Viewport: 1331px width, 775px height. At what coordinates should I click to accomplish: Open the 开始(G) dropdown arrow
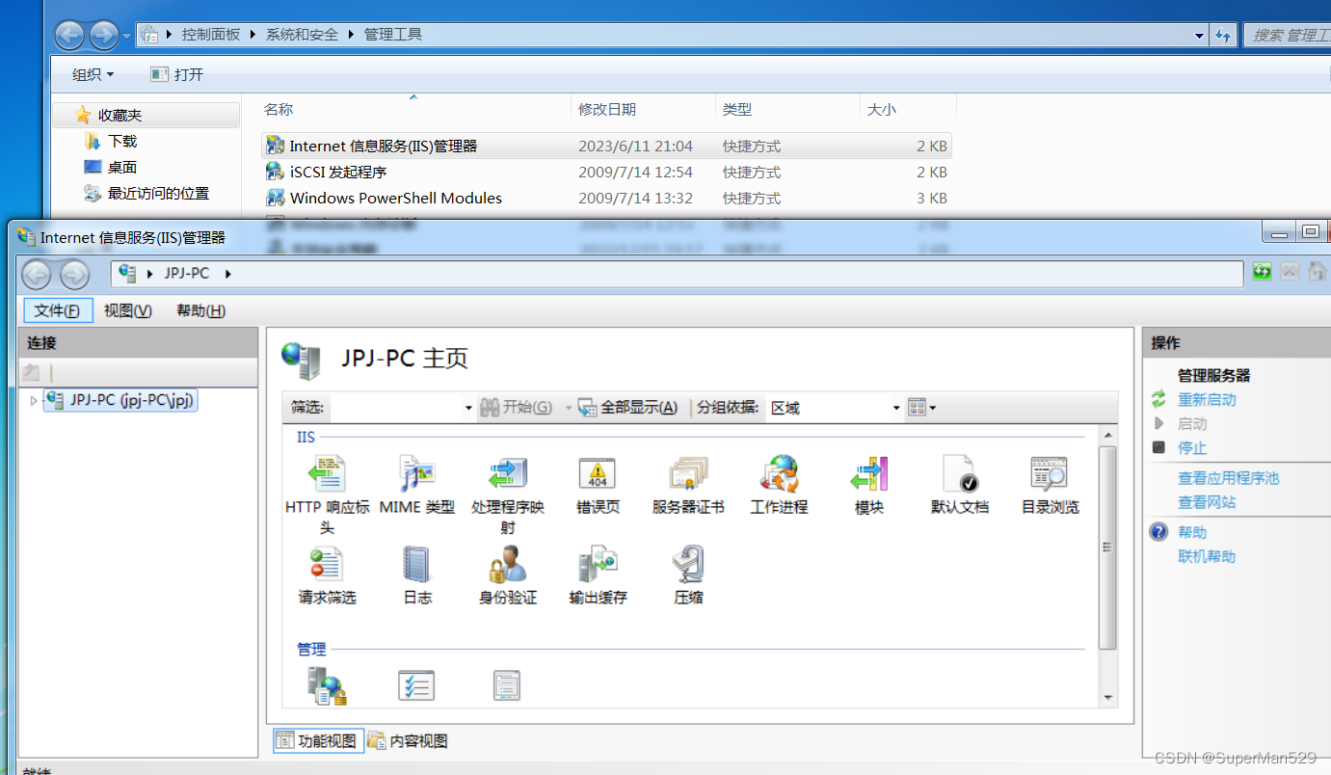coord(568,408)
